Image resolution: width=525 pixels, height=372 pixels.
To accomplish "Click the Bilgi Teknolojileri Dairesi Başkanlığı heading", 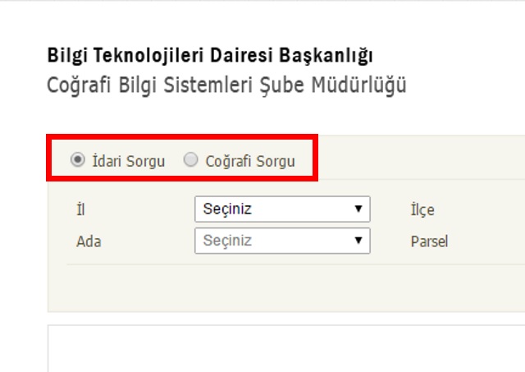I will click(210, 56).
